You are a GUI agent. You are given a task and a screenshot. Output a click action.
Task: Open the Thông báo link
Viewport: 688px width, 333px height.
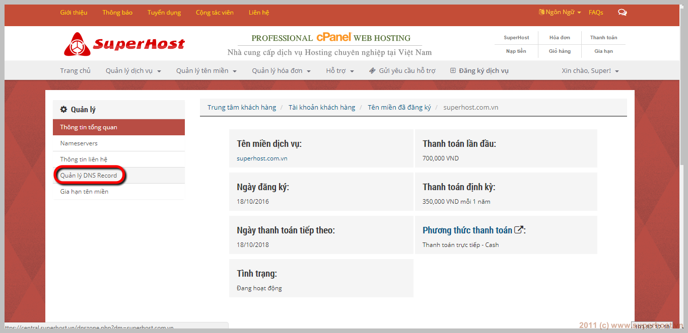(117, 13)
